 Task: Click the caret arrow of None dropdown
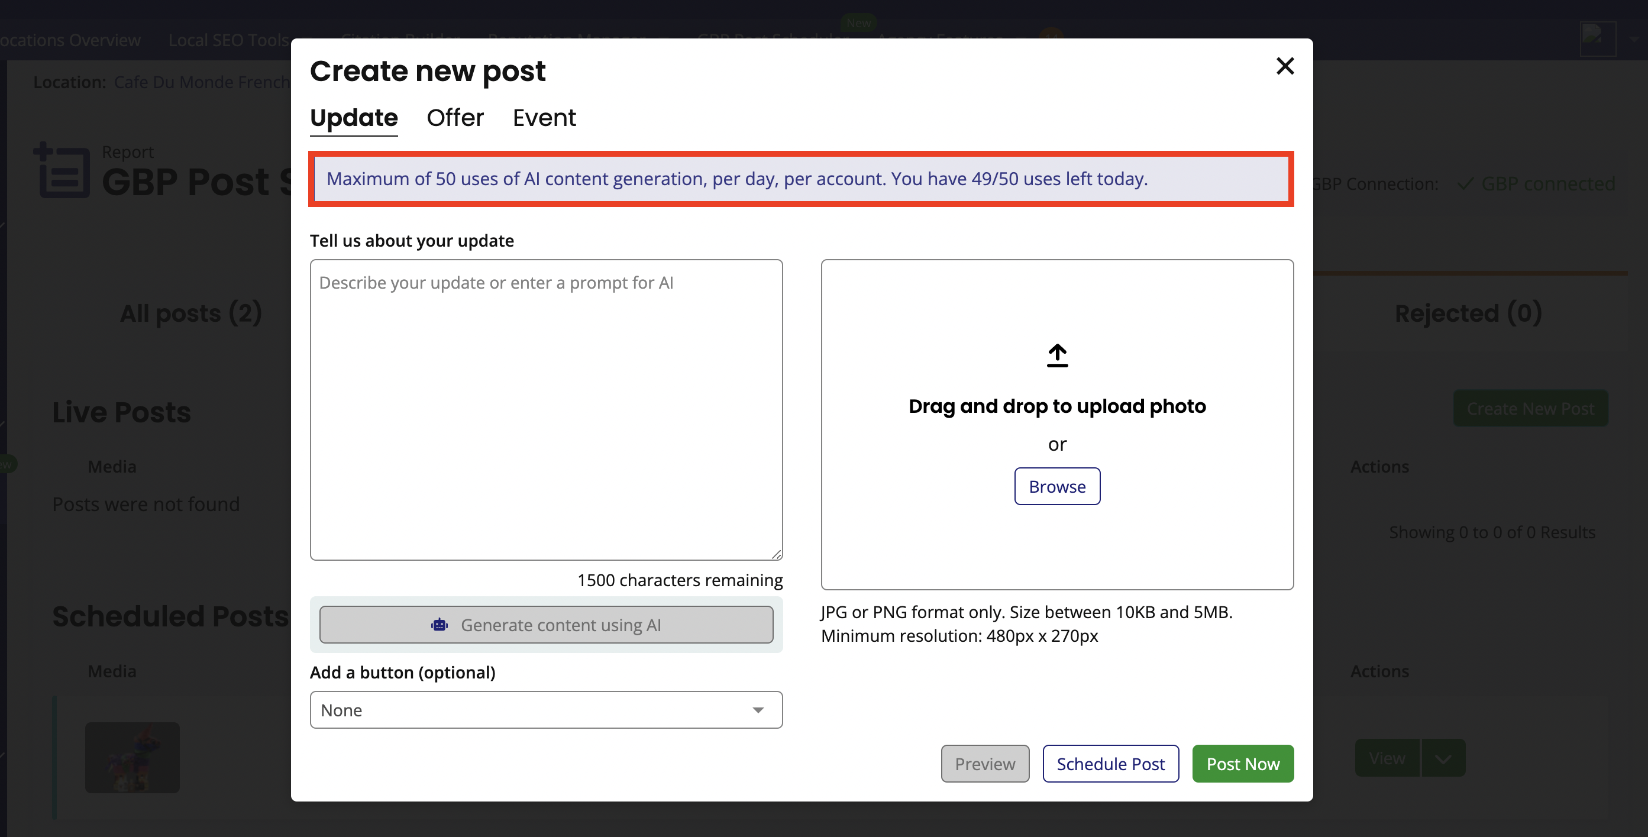click(758, 710)
